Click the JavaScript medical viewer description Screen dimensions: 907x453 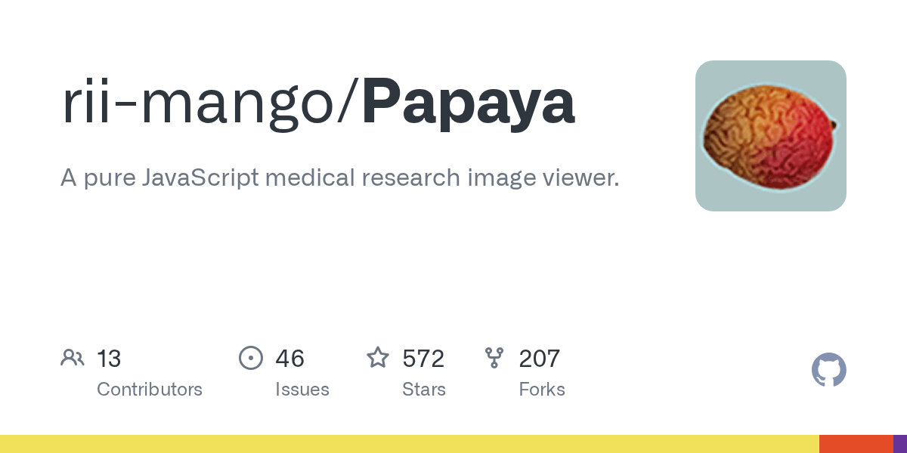[339, 178]
